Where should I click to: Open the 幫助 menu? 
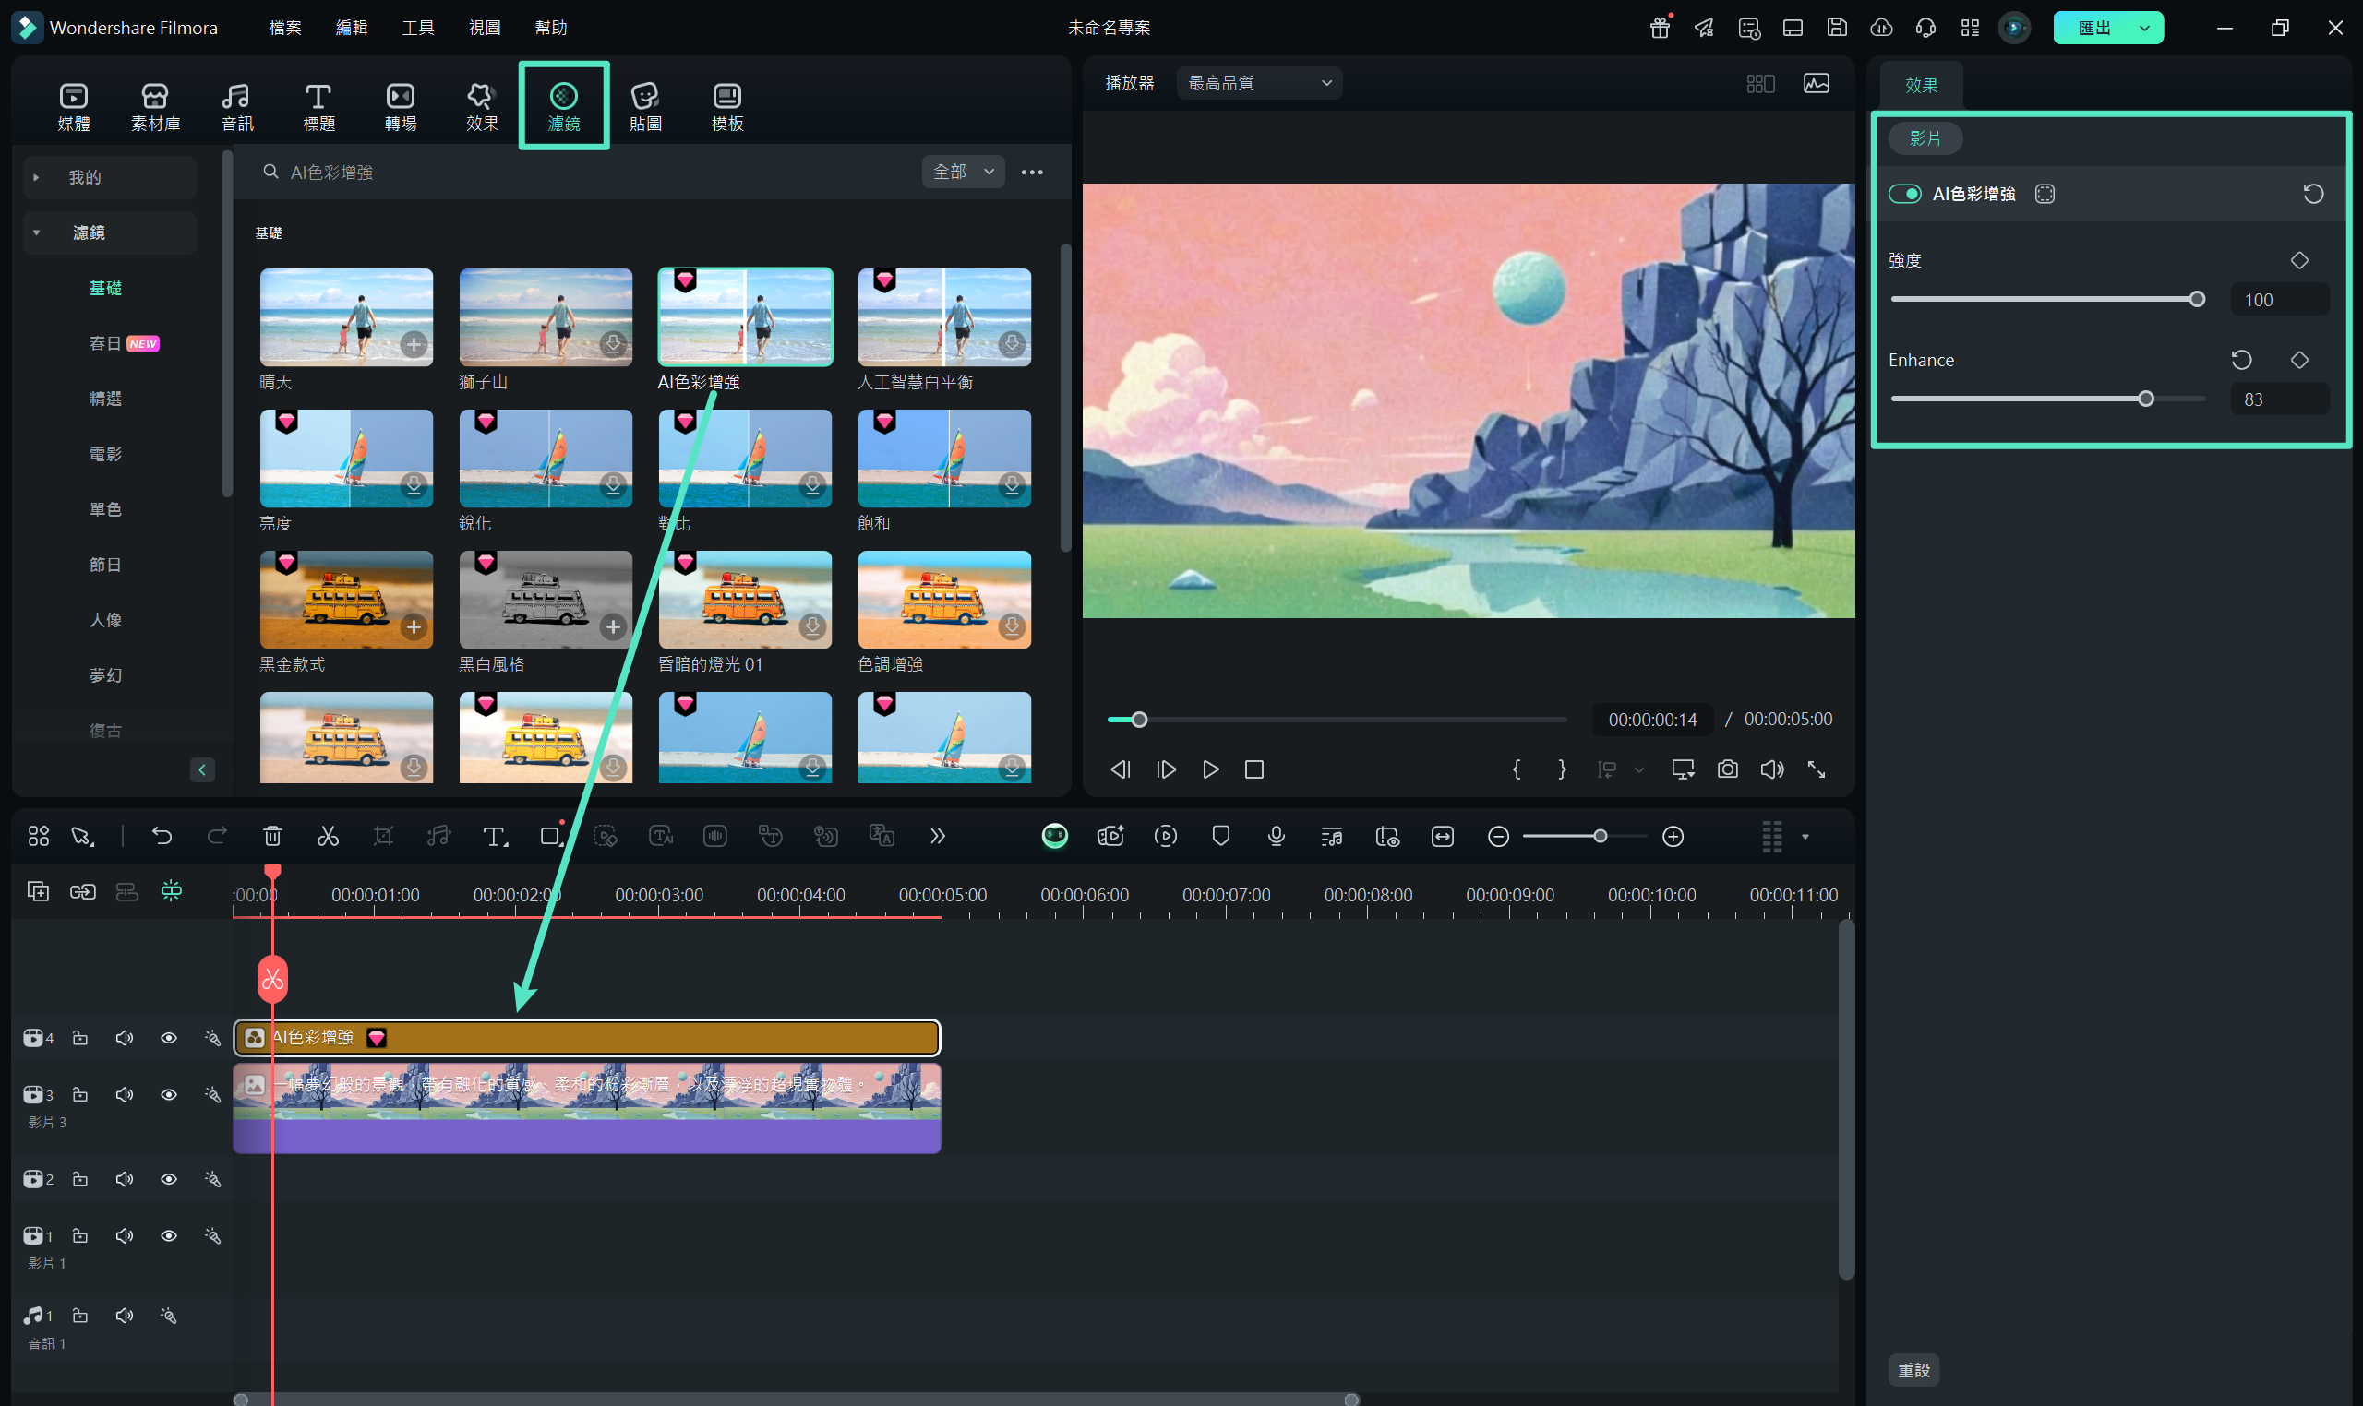point(551,28)
